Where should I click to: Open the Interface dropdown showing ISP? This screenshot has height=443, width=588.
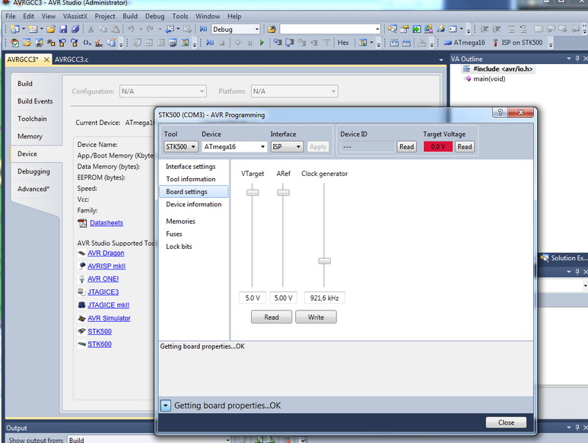(x=287, y=147)
